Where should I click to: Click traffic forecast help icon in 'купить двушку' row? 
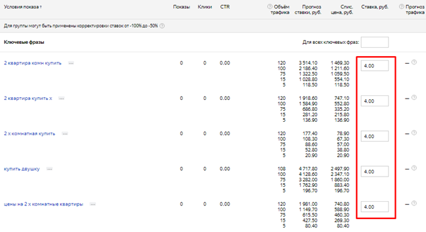(x=414, y=168)
